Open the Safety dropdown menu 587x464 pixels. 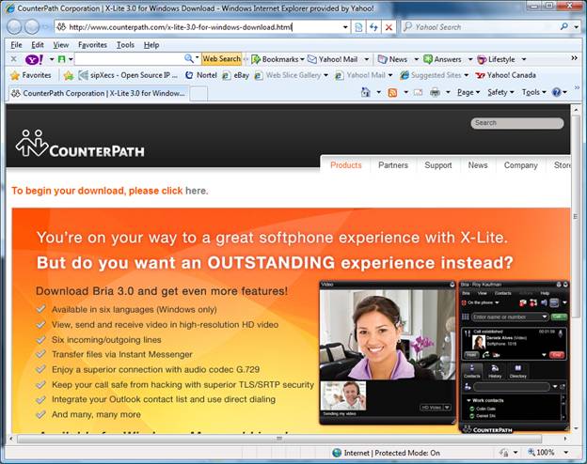point(500,92)
